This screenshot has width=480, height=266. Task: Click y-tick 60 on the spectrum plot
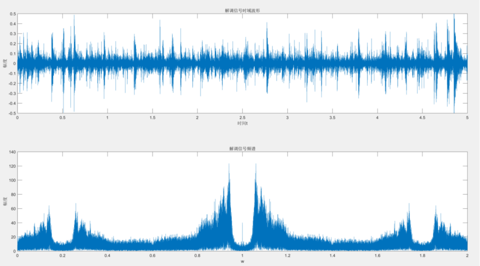tap(13, 209)
